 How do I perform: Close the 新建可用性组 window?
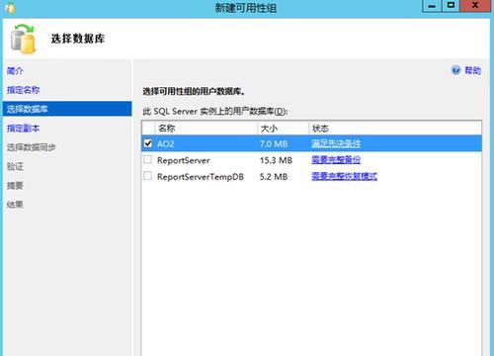(475, 6)
